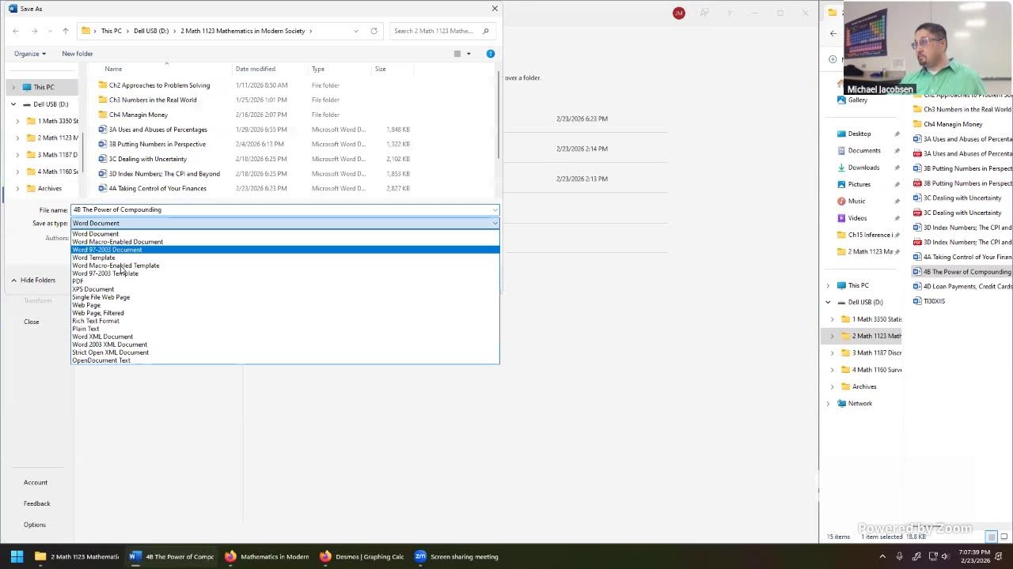Select XPS Document file type

point(93,289)
